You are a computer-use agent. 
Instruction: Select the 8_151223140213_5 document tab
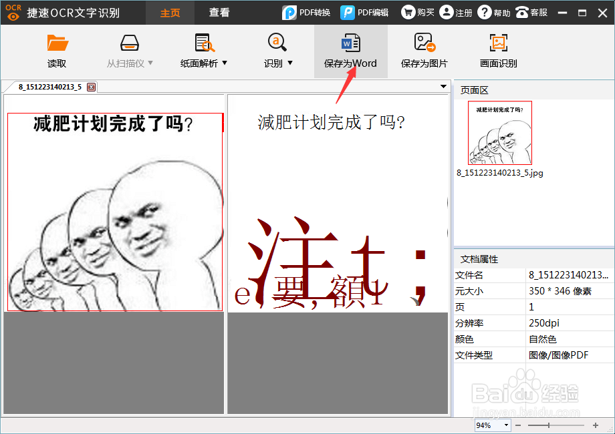coord(50,87)
